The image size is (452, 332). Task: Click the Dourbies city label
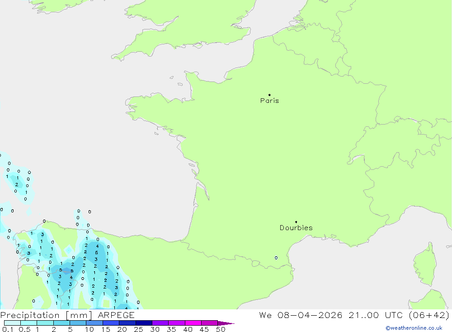(296, 228)
